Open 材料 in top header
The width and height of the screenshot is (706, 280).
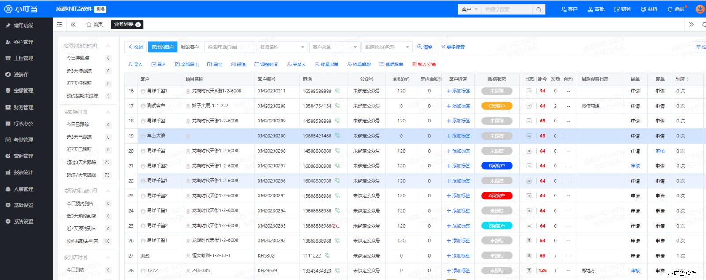pyautogui.click(x=649, y=9)
